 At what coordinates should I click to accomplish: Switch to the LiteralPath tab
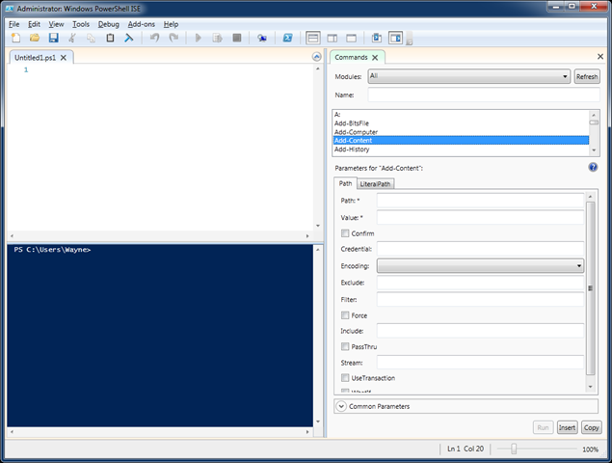pyautogui.click(x=376, y=184)
